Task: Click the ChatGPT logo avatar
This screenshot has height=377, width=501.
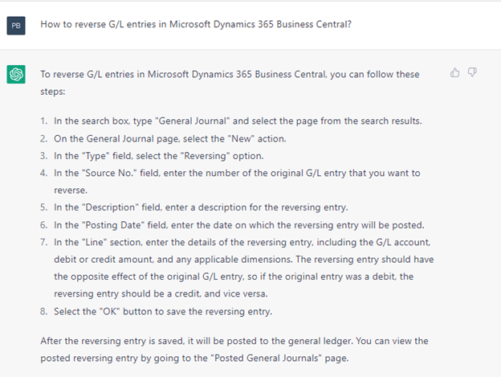Action: [16, 74]
